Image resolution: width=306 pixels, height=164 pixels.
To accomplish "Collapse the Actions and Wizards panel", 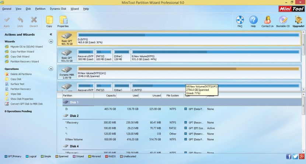I will point(51,34).
